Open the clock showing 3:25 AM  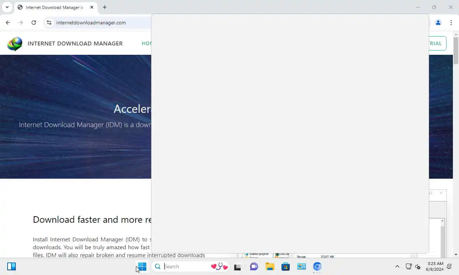click(435, 266)
